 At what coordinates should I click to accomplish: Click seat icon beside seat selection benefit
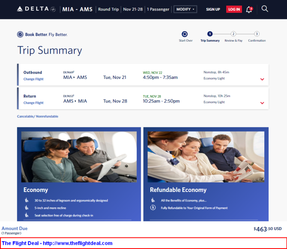[x=27, y=215]
